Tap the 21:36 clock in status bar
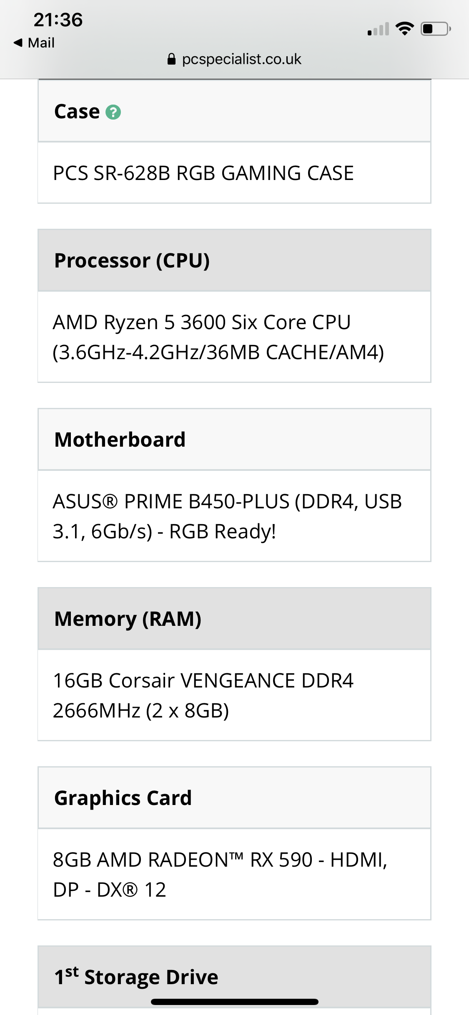 58,20
